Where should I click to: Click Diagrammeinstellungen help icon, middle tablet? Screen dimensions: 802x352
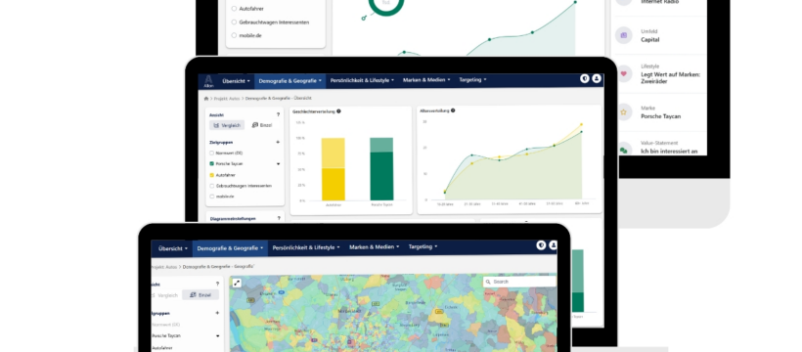click(x=279, y=218)
